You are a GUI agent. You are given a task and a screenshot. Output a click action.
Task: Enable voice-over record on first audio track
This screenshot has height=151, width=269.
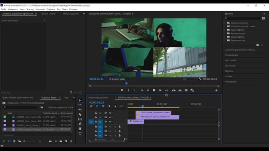tap(120, 127)
